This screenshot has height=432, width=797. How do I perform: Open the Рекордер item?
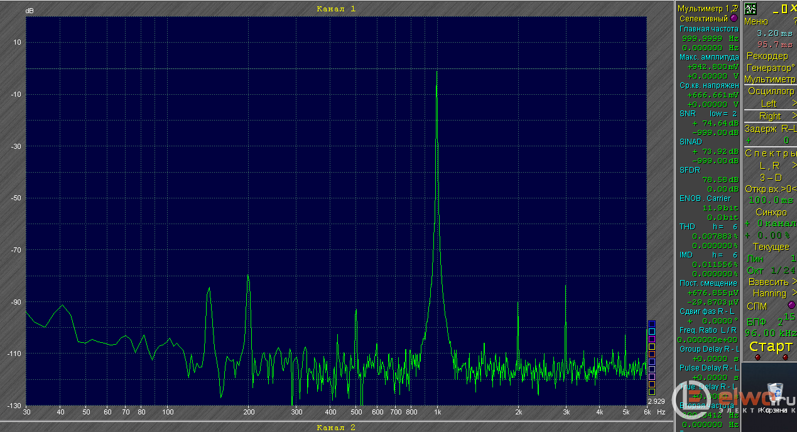767,56
